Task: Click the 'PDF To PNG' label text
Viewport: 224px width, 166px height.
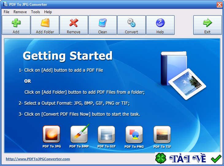Action: pos(134,147)
